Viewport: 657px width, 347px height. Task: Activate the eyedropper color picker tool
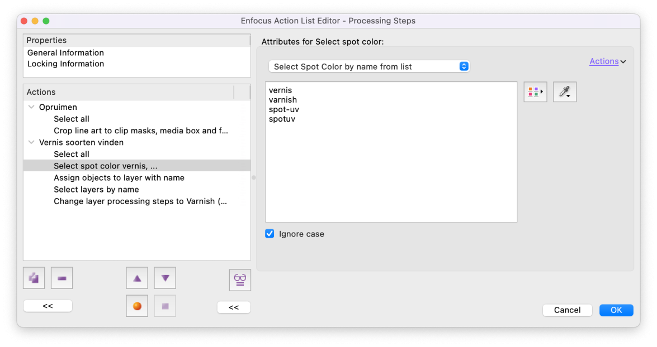click(565, 92)
